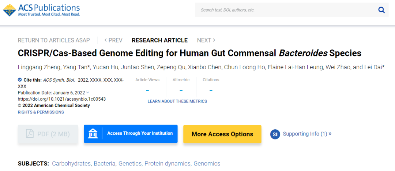
Task: Click the institution building icon
Action: pyautogui.click(x=93, y=134)
